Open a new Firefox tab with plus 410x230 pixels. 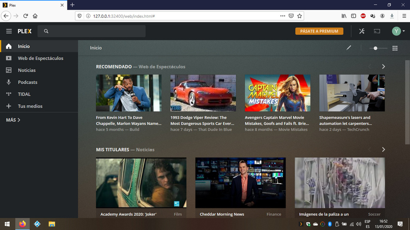coord(73,5)
